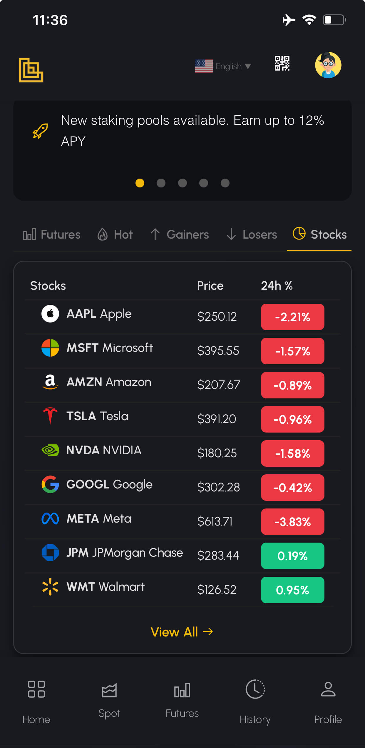The height and width of the screenshot is (748, 365).
Task: Select the second banner carousel dot
Action: pos(161,183)
